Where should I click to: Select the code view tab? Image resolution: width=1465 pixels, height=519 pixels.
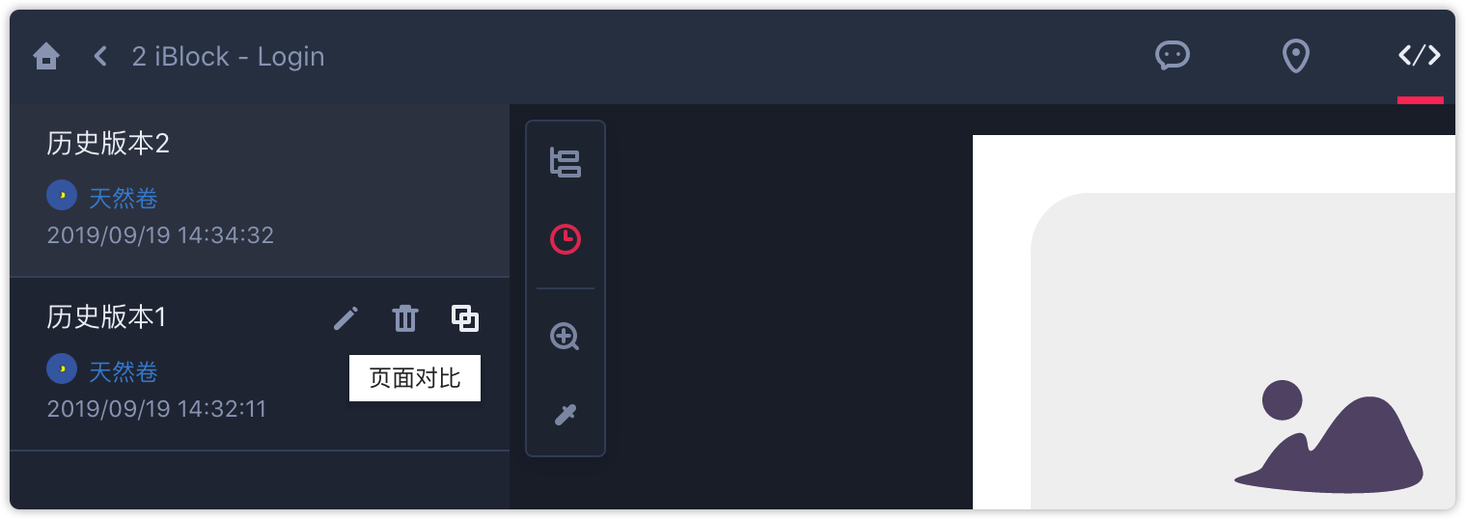tap(1420, 56)
